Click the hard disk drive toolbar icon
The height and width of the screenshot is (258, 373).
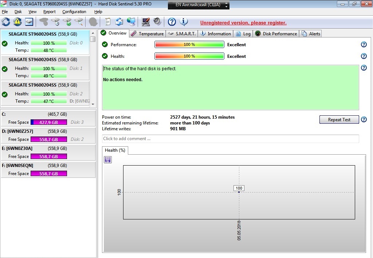(29, 22)
